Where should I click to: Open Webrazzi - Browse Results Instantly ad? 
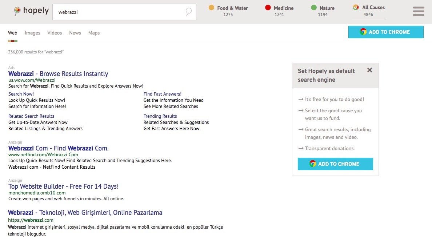point(58,74)
